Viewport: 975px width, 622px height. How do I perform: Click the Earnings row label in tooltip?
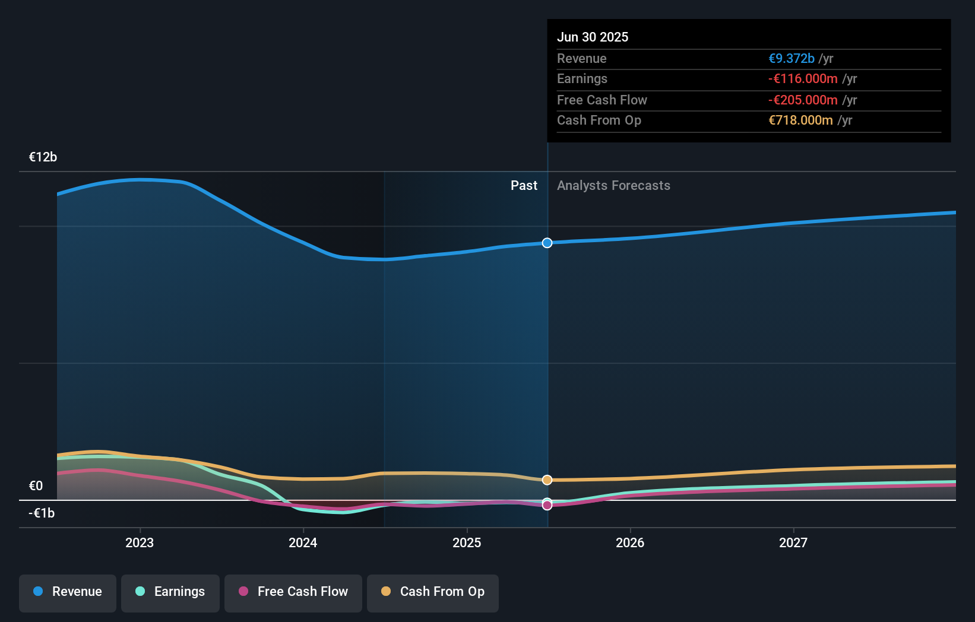click(x=582, y=78)
